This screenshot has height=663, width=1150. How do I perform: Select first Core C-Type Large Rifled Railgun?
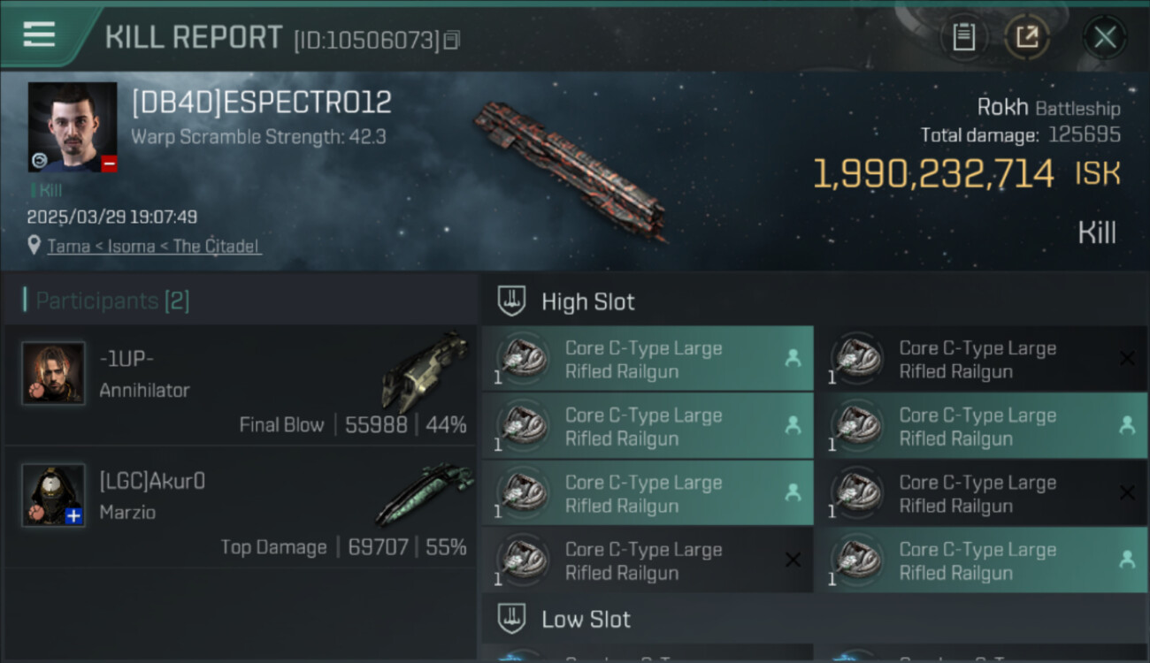point(646,359)
